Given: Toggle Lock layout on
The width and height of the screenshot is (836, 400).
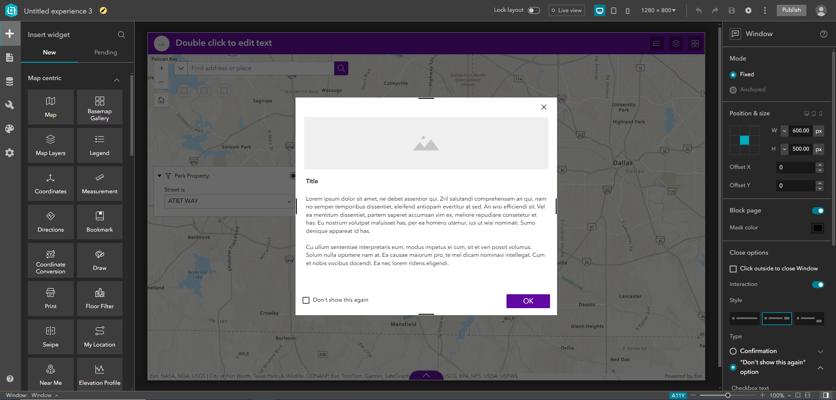Looking at the screenshot, I should tap(534, 10).
